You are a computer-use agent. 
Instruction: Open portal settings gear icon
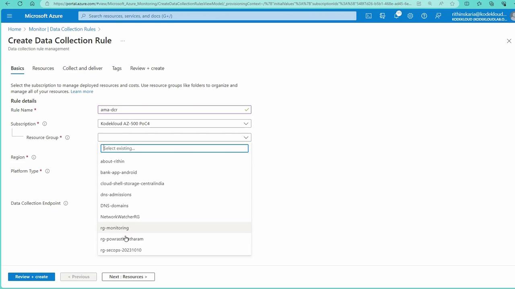pyautogui.click(x=410, y=16)
